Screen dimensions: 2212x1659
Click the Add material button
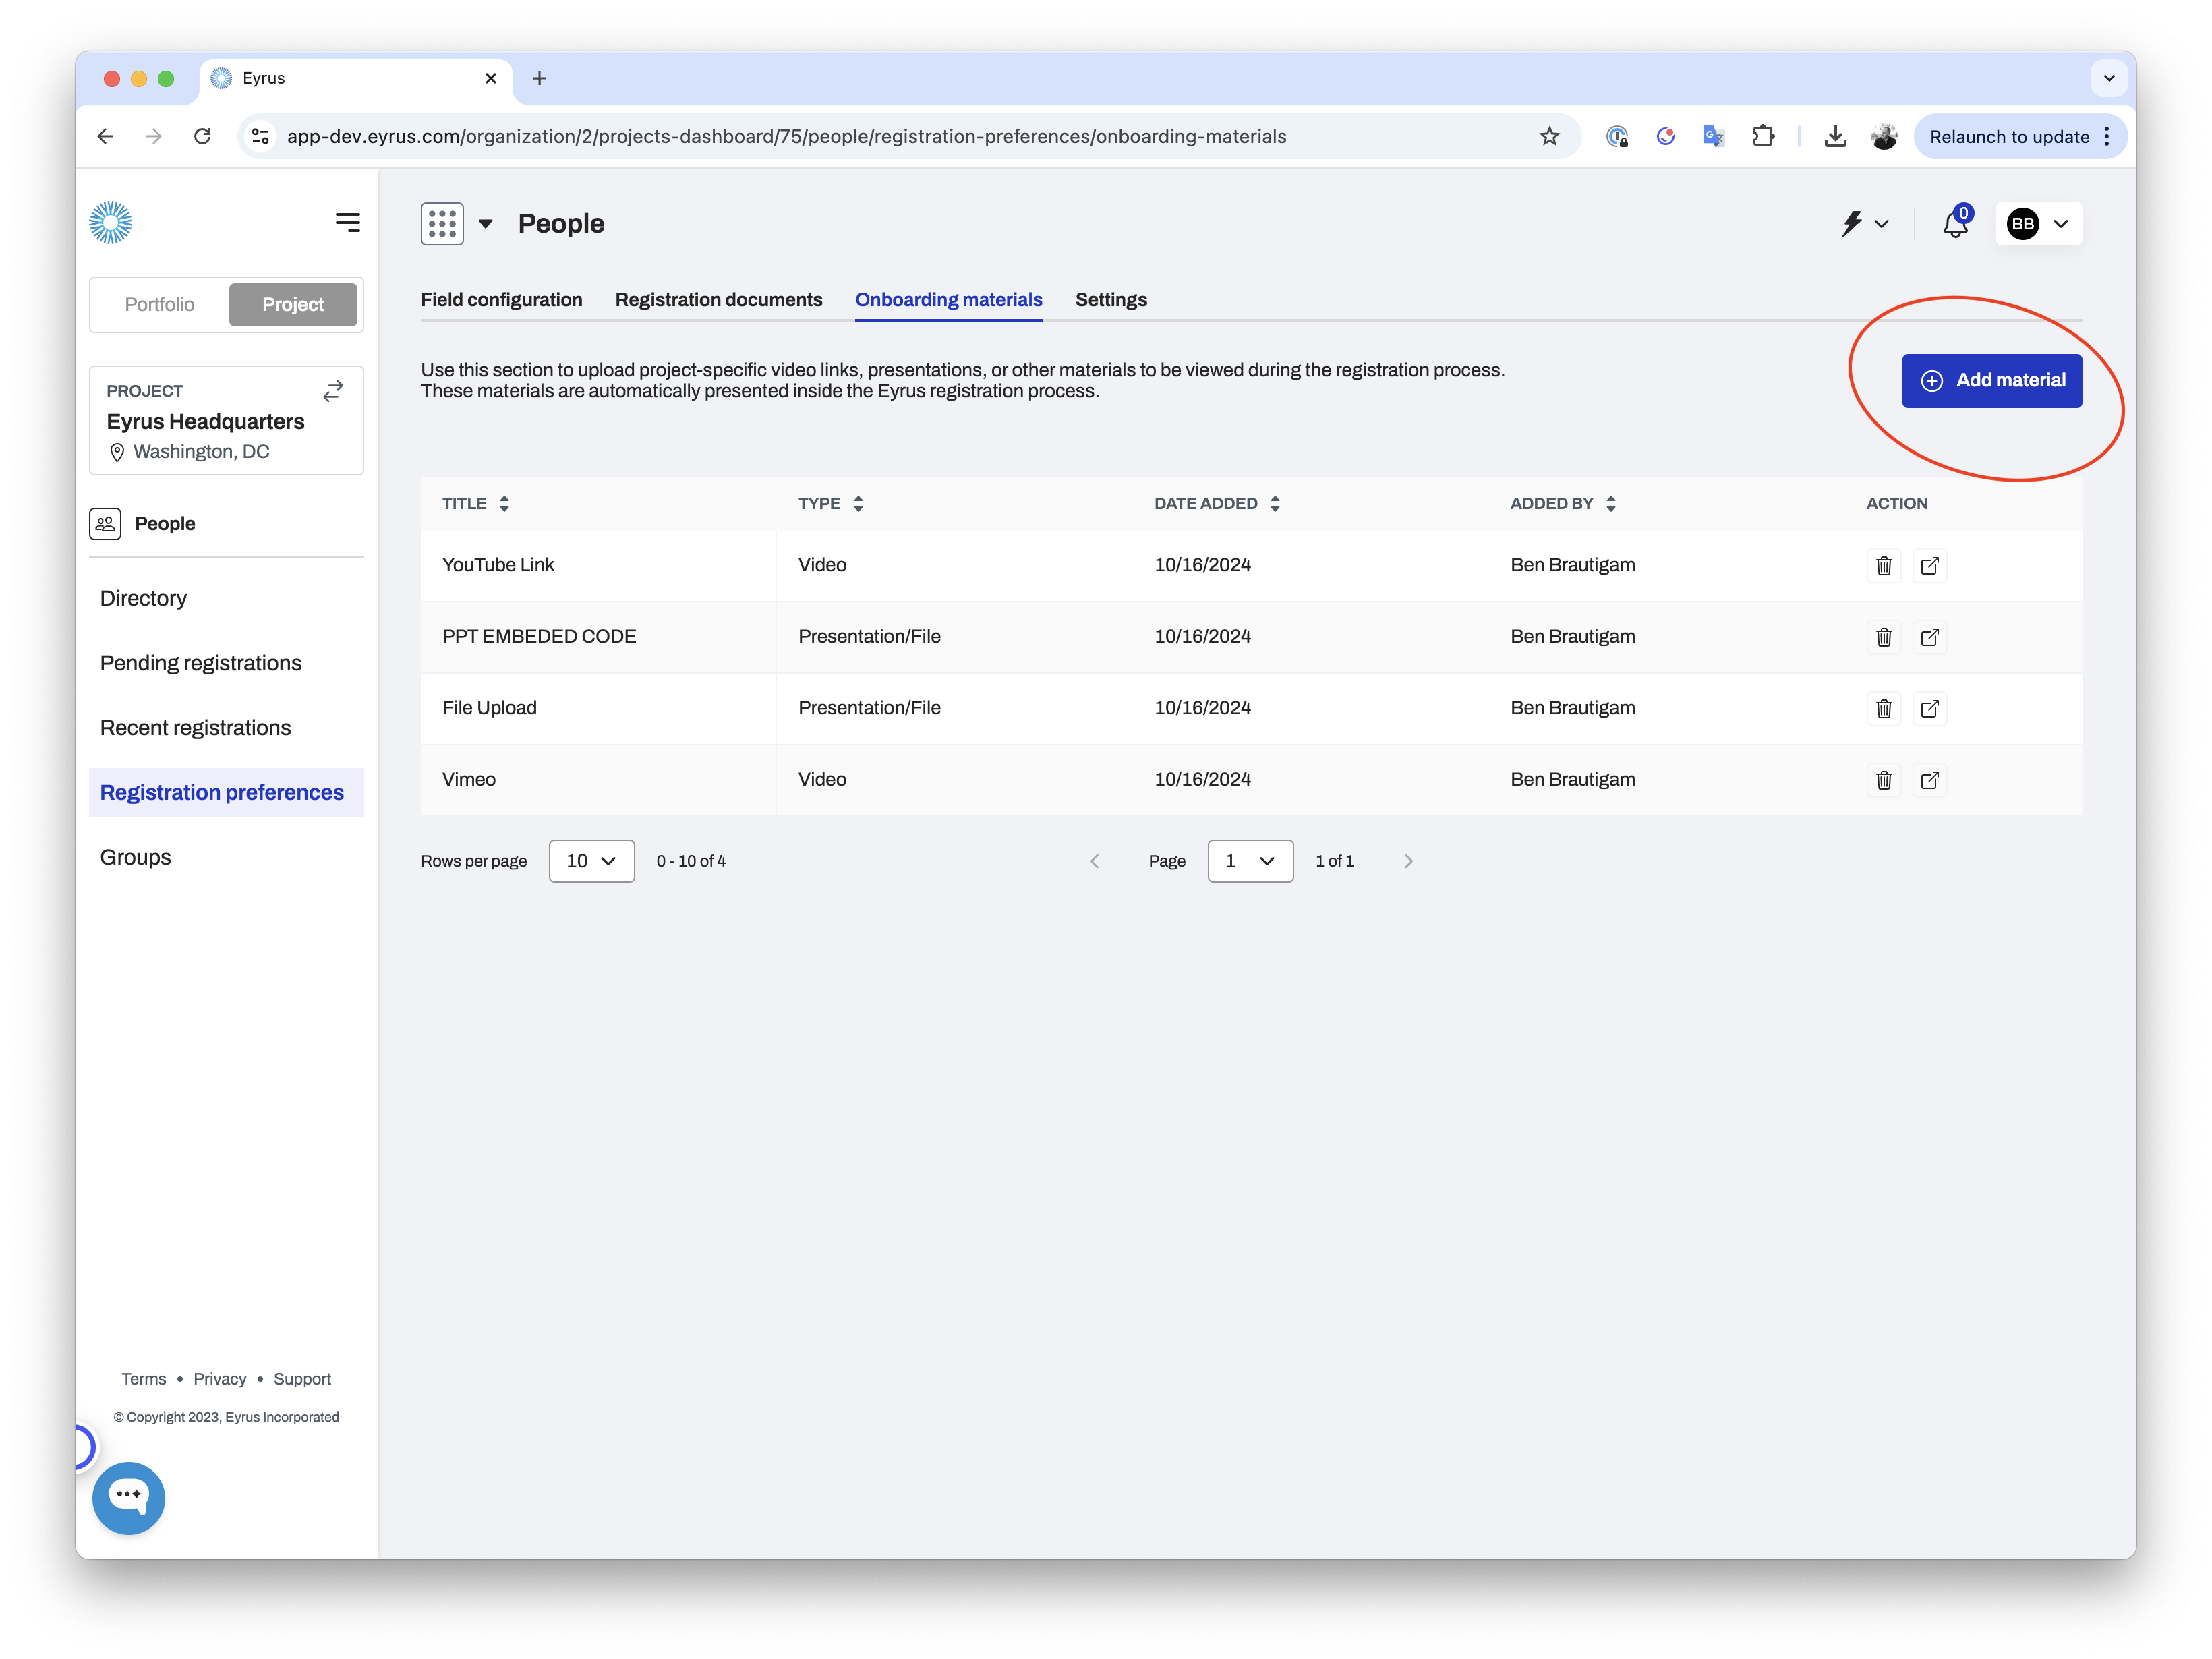click(1991, 381)
